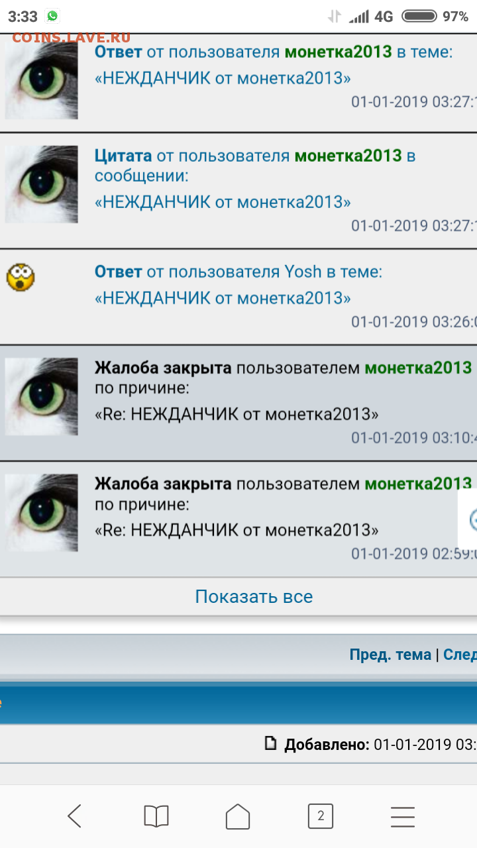Select the Жалоба закрыта notification dated 03:10
Screen dimensions: 477x848
[x=238, y=403]
